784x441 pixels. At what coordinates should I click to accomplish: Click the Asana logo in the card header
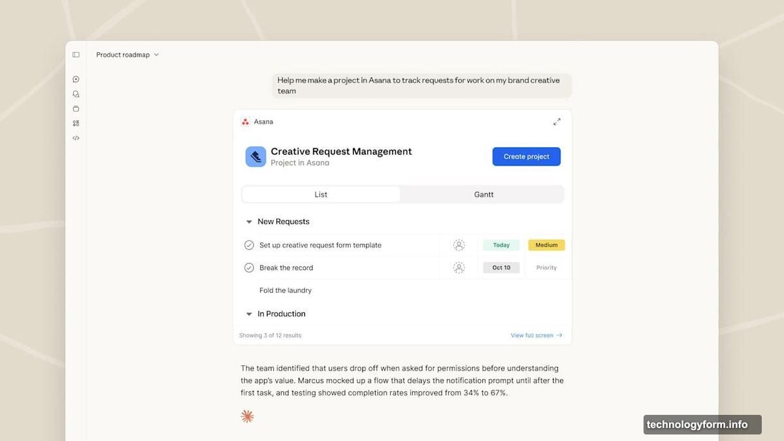(246, 122)
